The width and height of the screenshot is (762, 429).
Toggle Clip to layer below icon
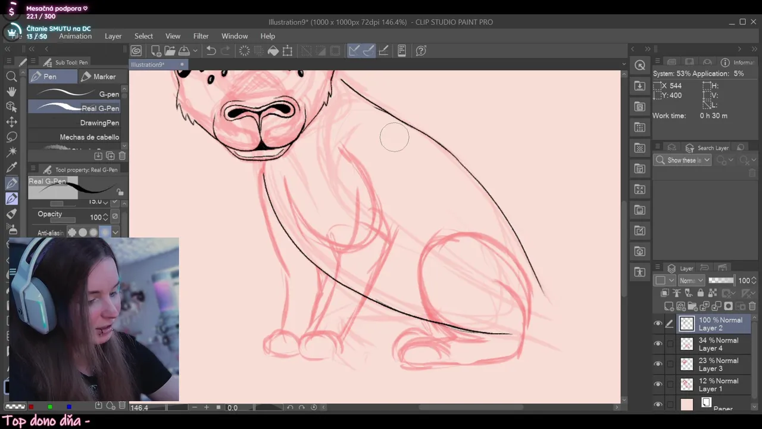[x=665, y=293]
